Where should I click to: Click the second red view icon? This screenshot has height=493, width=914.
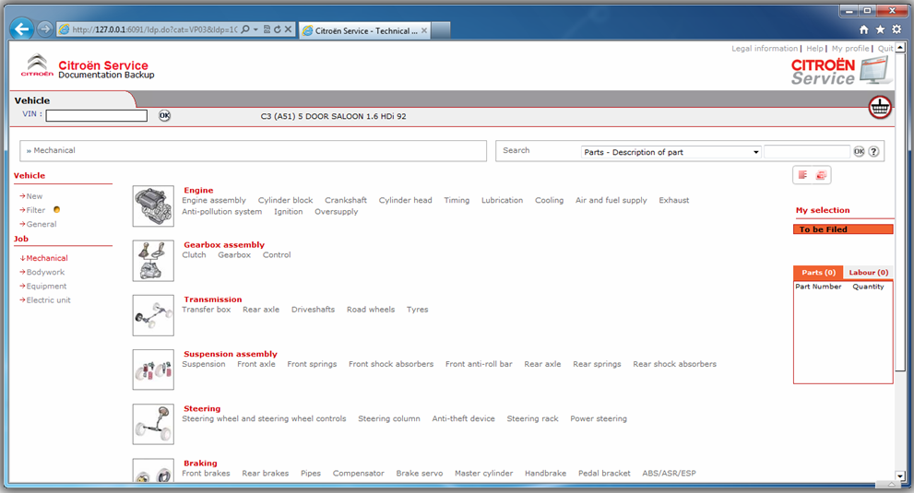pos(822,175)
